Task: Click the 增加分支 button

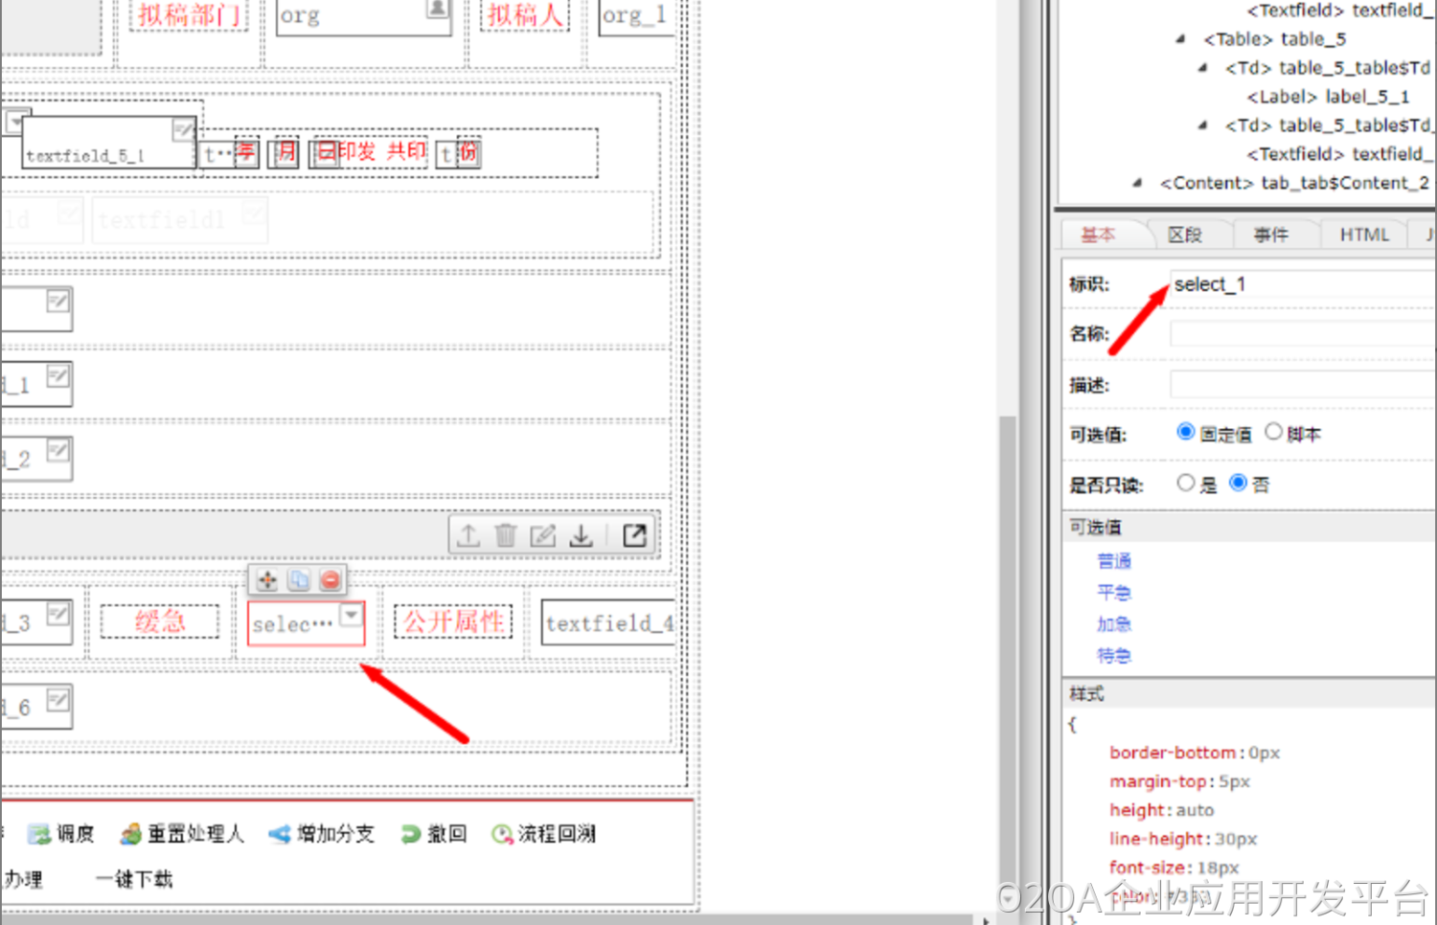Action: 322,834
